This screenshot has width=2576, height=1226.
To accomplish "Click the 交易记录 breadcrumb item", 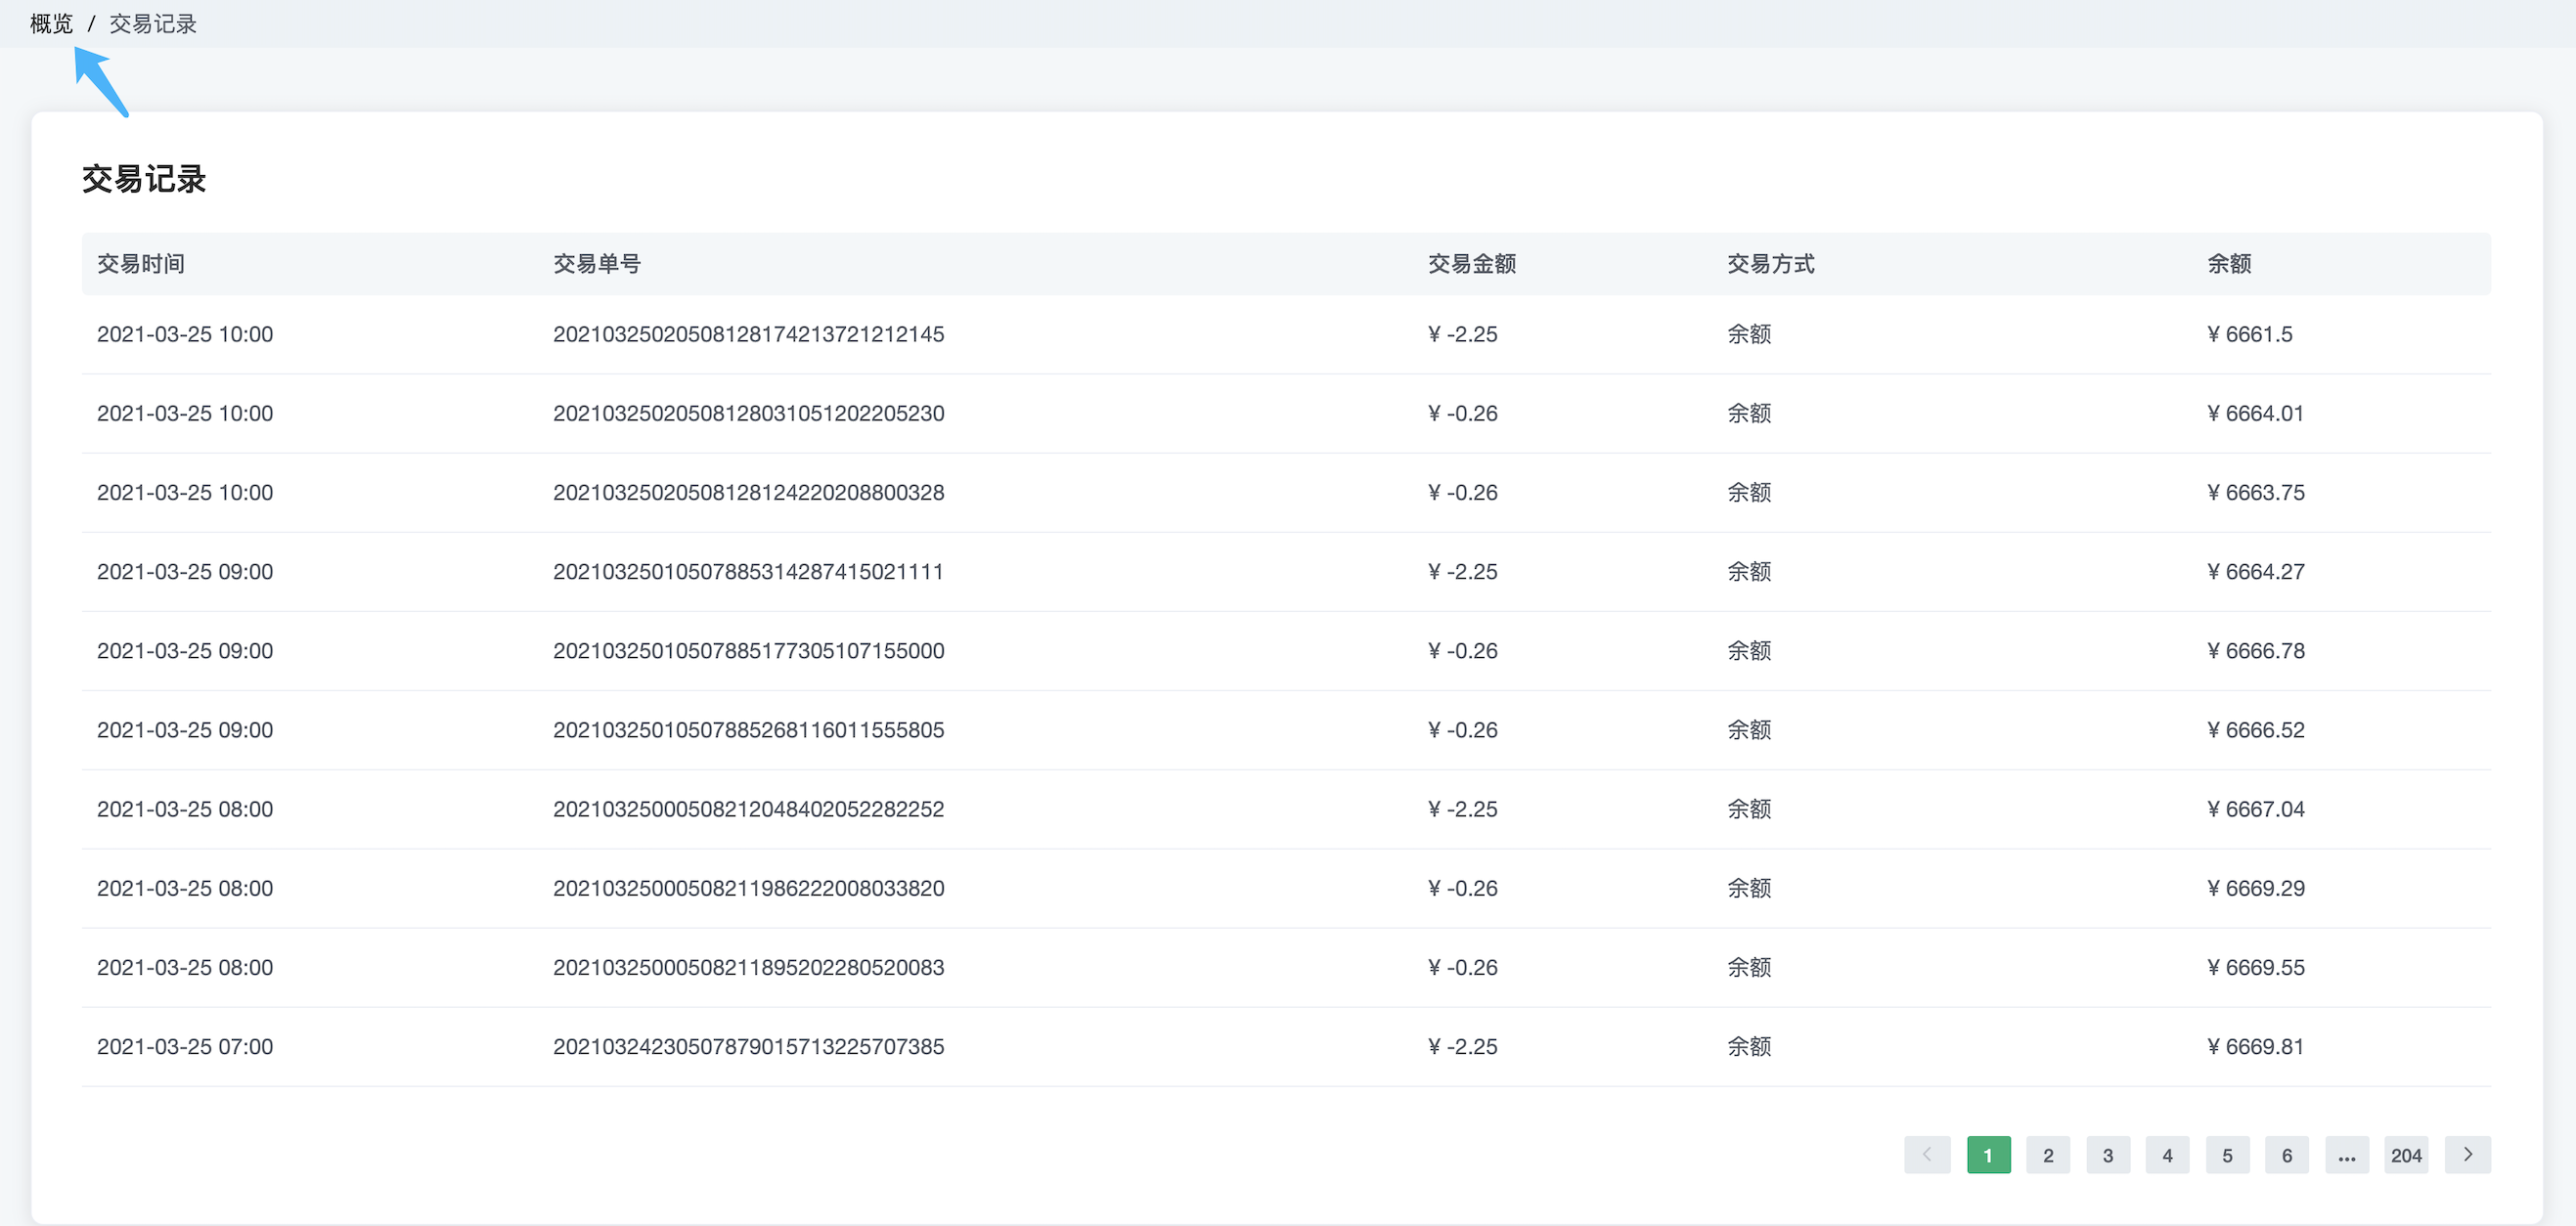I will point(152,24).
